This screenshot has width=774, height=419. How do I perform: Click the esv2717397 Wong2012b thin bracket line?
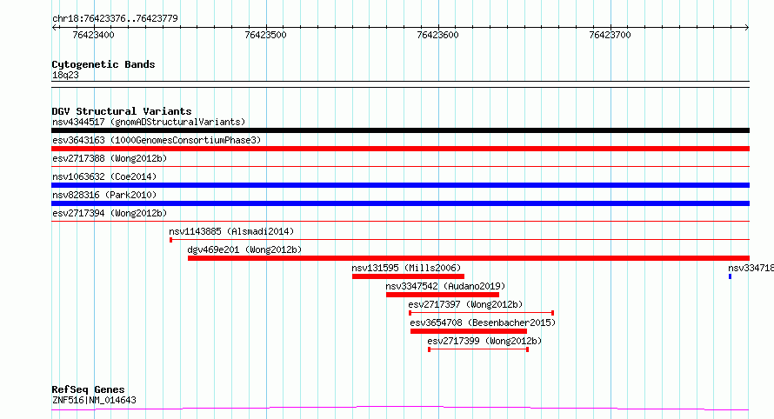[481, 313]
